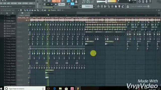Select the playlist Mute tool

32,10
